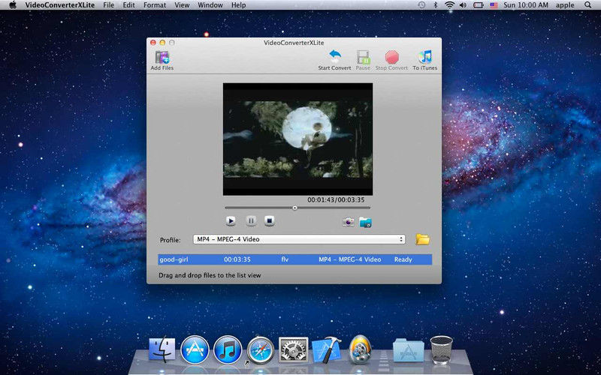Click the US flag input source icon
601x375 pixels.
494,5
